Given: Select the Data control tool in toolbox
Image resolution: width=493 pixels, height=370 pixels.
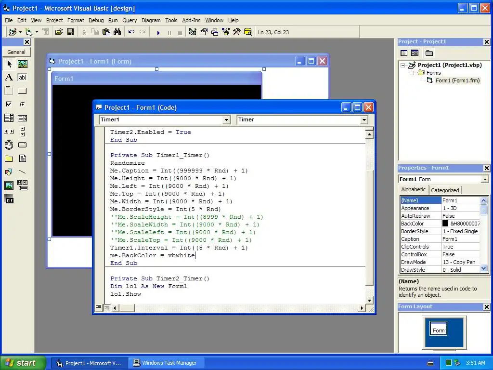Looking at the screenshot, I should (22, 185).
